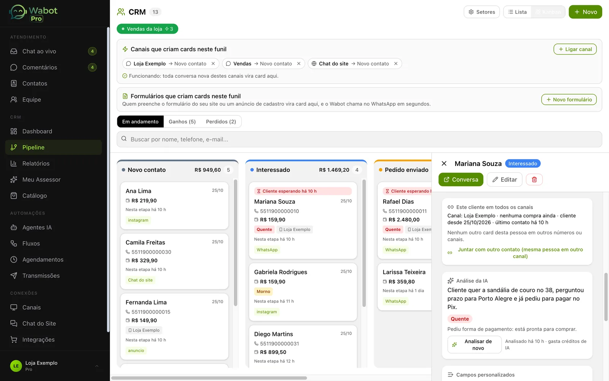
Task: Switch to Lista view
Action: pyautogui.click(x=518, y=12)
